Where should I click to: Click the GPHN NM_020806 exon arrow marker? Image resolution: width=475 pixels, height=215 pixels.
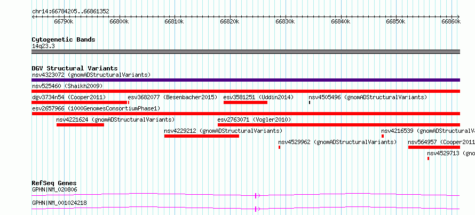click(257, 196)
